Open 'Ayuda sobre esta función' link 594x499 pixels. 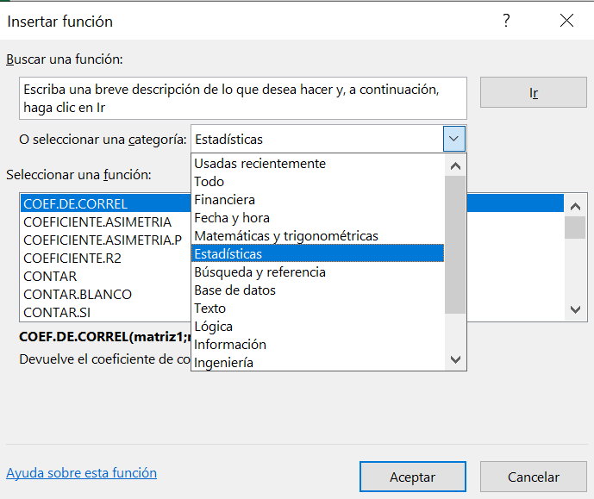point(81,472)
